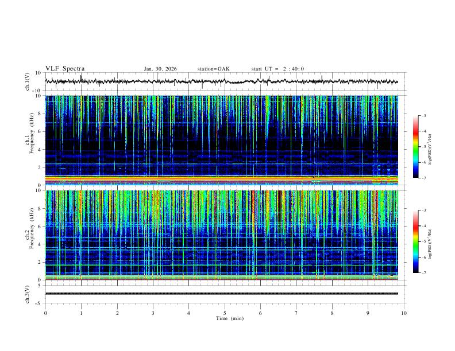Click the upper PSD color scale bar
Screen dimensions: 455x351
point(416,147)
